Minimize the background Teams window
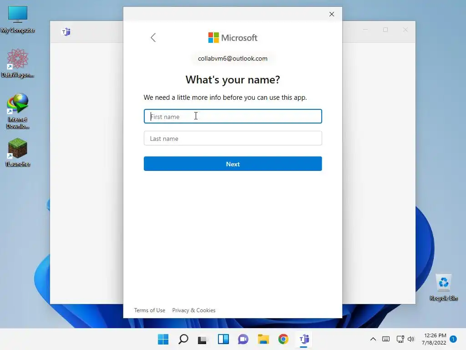 point(365,30)
